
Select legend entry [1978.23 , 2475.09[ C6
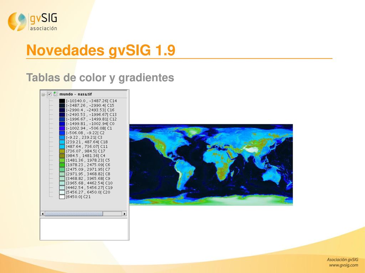[x=88, y=165]
